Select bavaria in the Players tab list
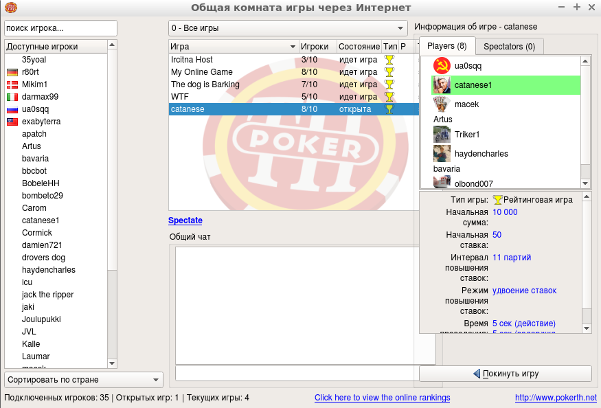 click(x=506, y=169)
